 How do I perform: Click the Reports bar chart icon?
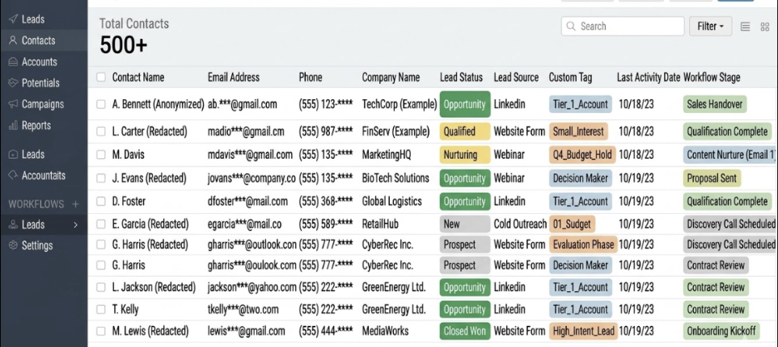14,126
